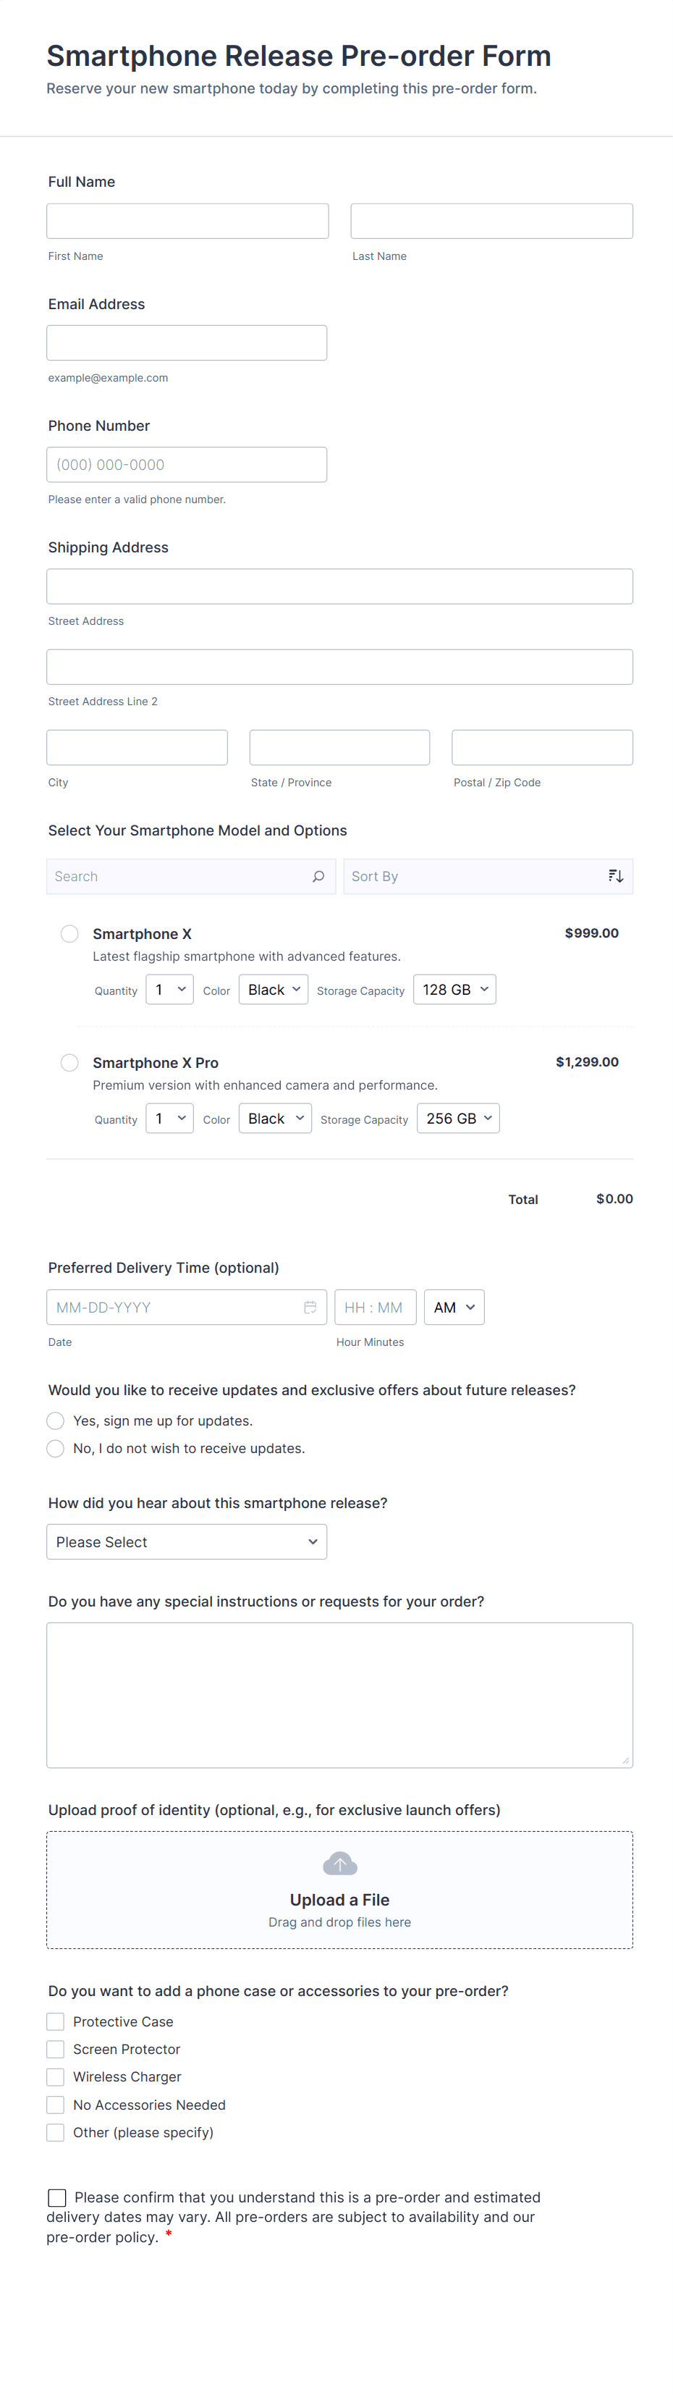Select the Smartphone X Pro radio button

coord(69,1062)
